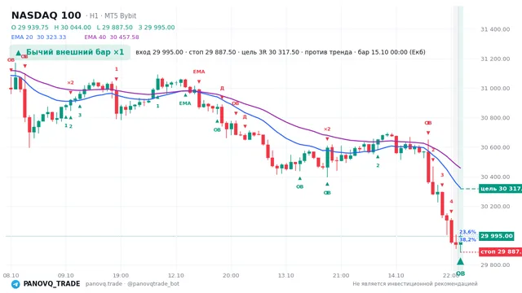This screenshot has width=522, height=293.
Task: Click the '30 600.00' price axis label
Action: pyautogui.click(x=495, y=147)
